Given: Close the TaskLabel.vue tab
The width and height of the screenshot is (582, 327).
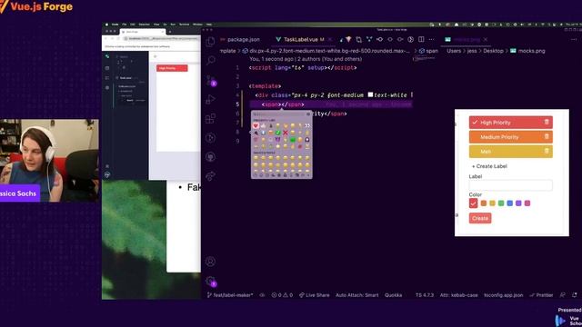Looking at the screenshot, I should [x=330, y=39].
